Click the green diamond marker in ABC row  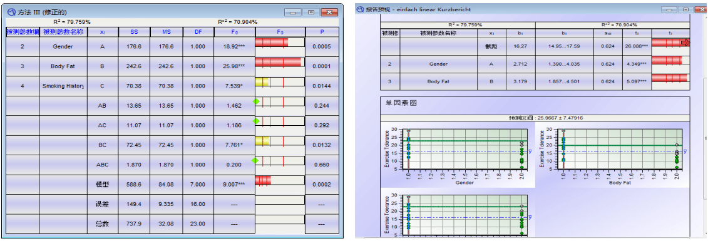pos(255,161)
